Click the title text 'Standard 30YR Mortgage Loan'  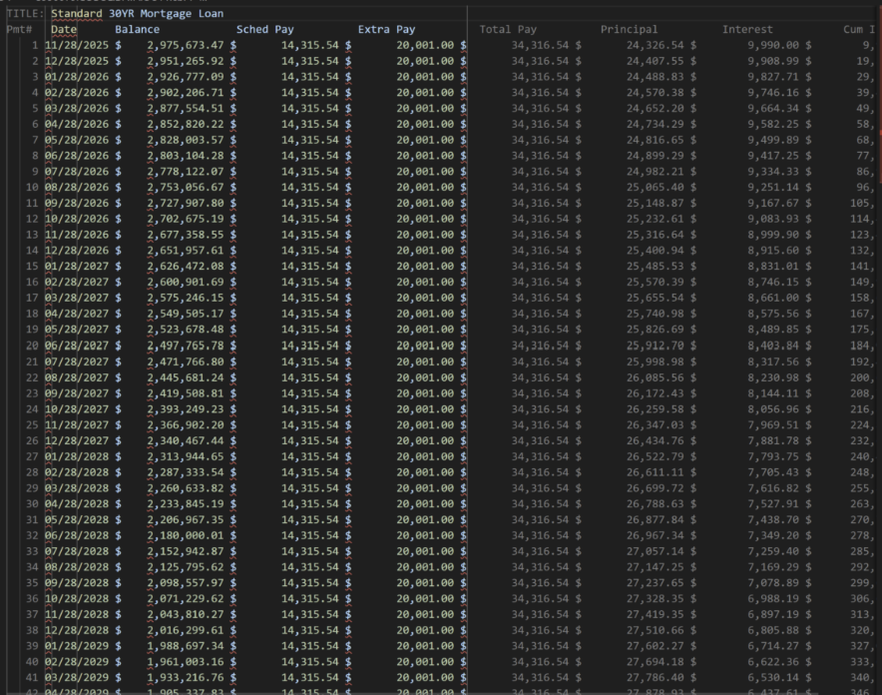coord(137,14)
